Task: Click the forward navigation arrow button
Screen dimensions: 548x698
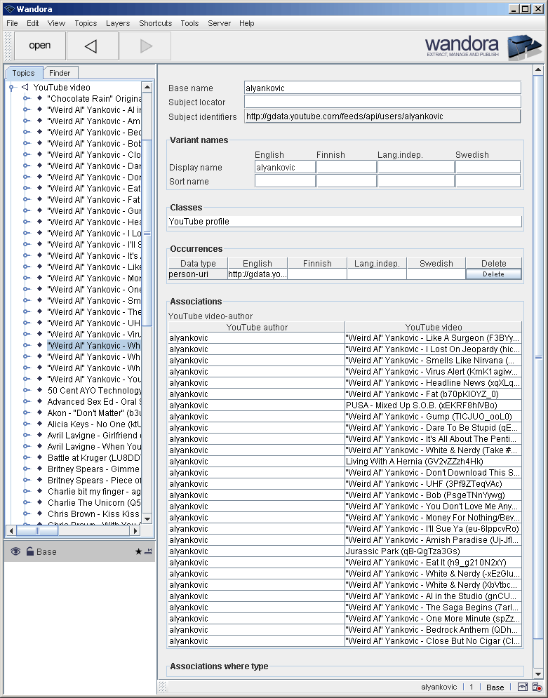Action: click(145, 46)
